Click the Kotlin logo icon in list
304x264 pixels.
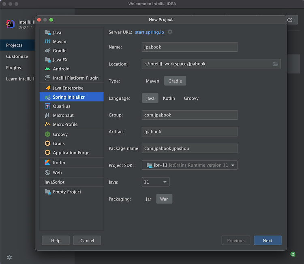pos(47,163)
